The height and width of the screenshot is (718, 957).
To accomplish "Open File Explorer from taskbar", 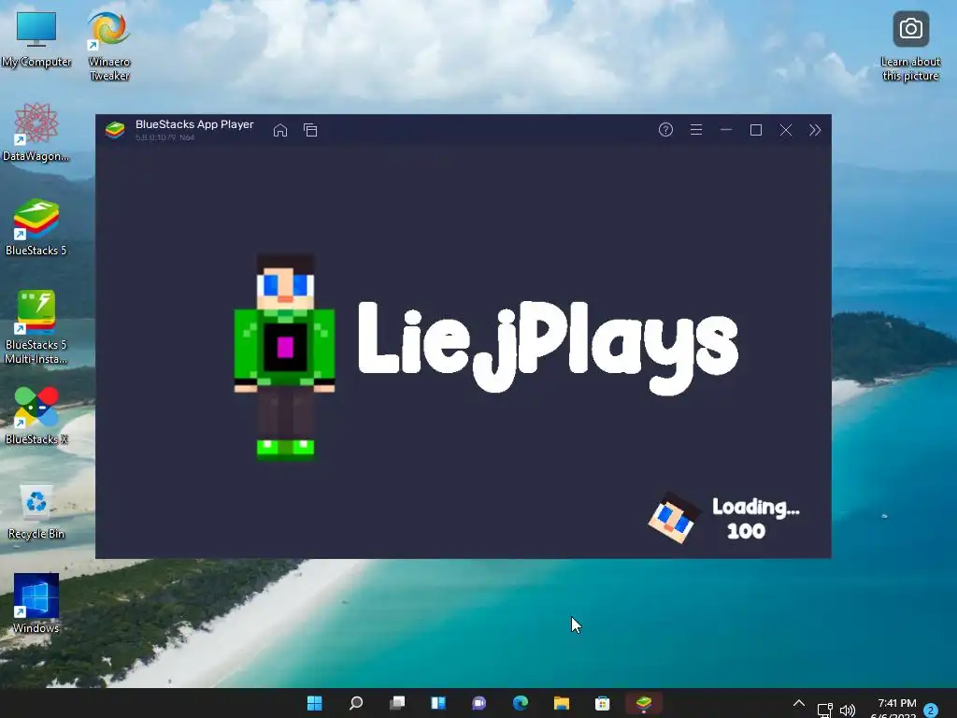I will (562, 703).
